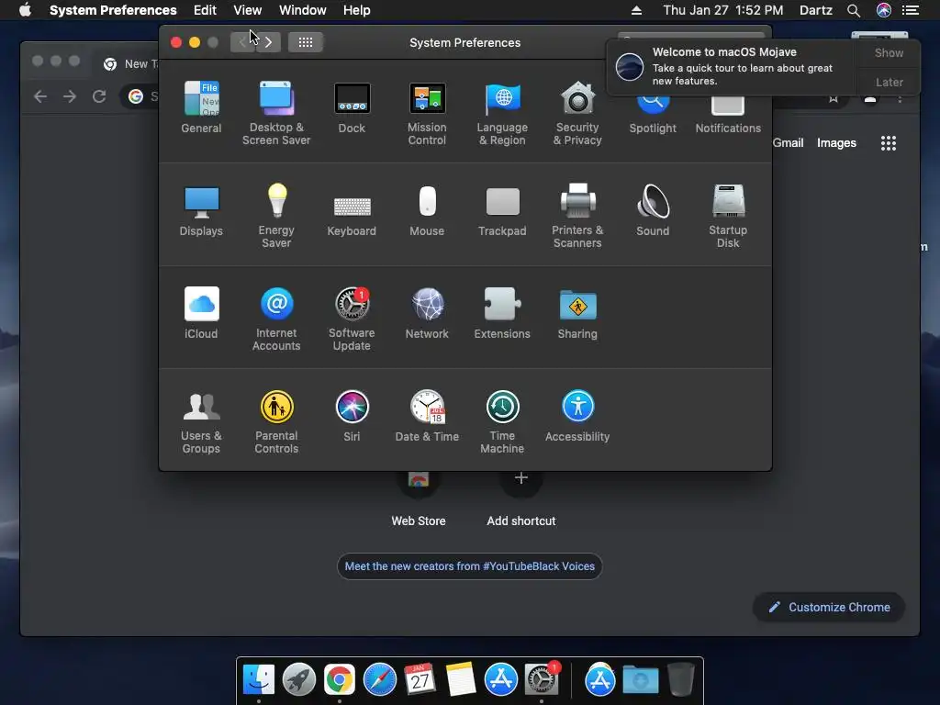940x705 pixels.
Task: Click the menu bar date and time
Action: (x=723, y=10)
